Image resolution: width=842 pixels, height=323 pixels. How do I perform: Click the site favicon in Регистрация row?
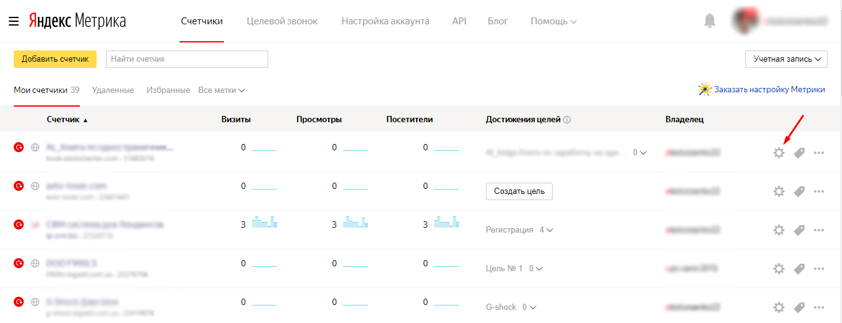tap(36, 224)
